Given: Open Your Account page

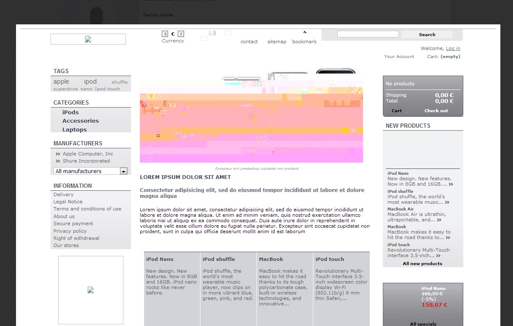Looking at the screenshot, I should (x=399, y=56).
